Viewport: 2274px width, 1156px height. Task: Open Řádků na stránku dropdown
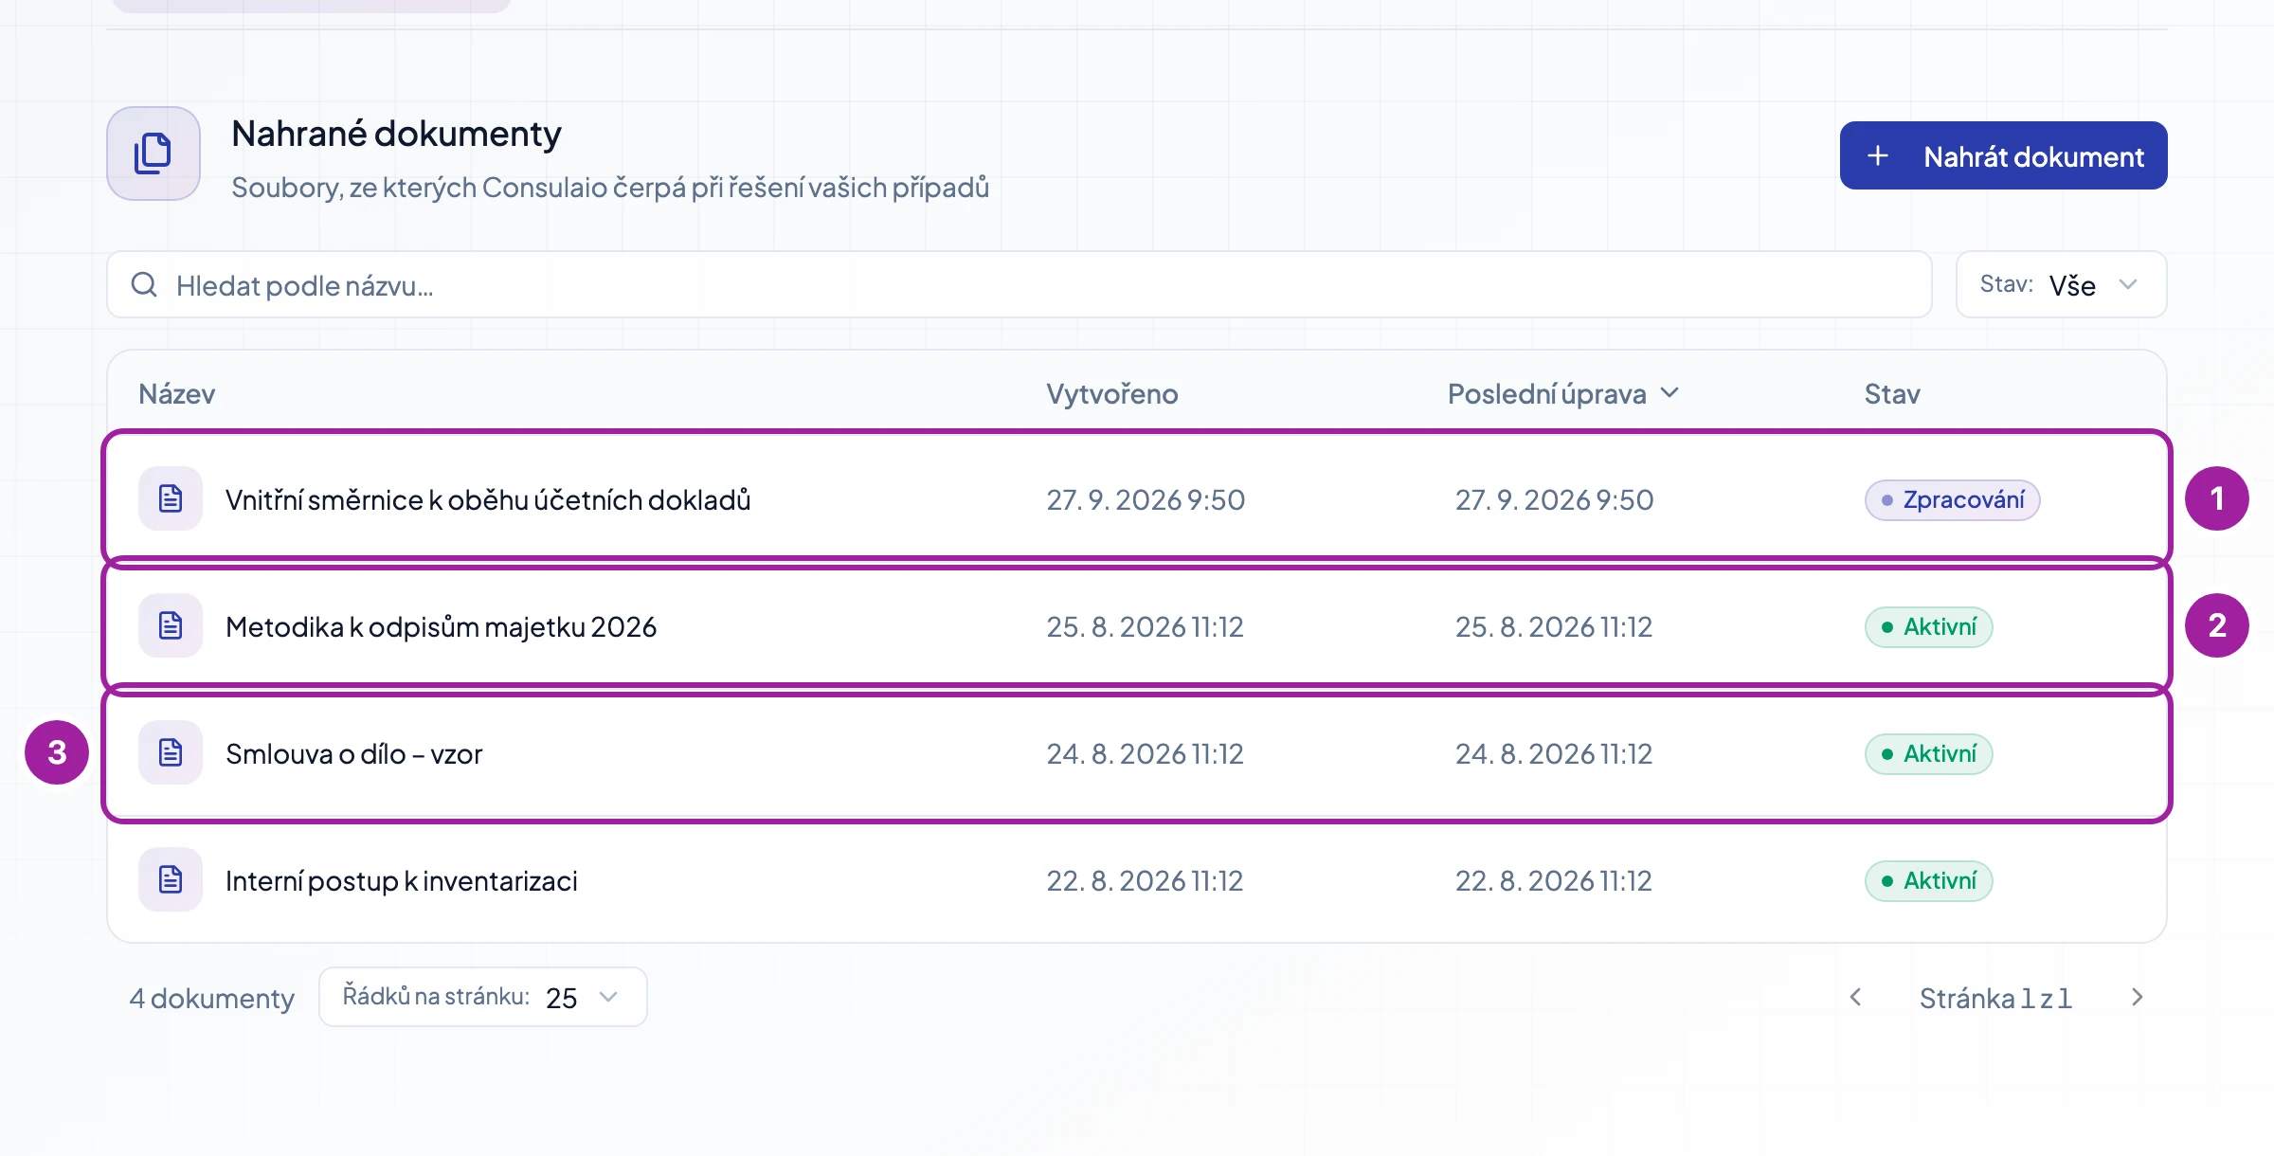483,997
